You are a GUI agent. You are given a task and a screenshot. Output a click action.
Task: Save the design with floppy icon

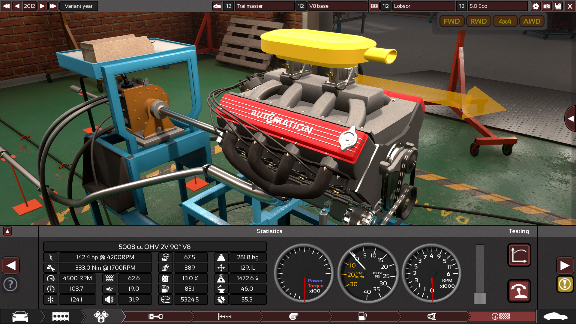pos(558,6)
